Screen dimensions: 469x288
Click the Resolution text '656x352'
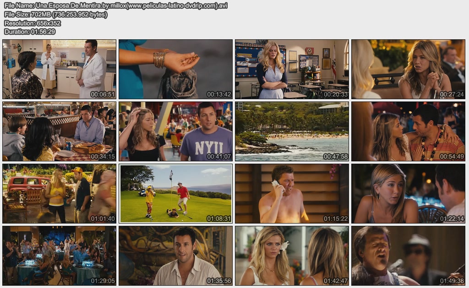pos(49,23)
